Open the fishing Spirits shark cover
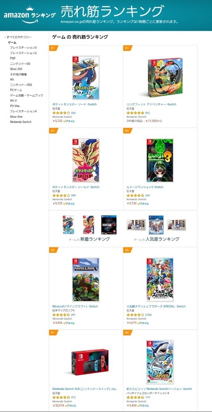 (160, 362)
